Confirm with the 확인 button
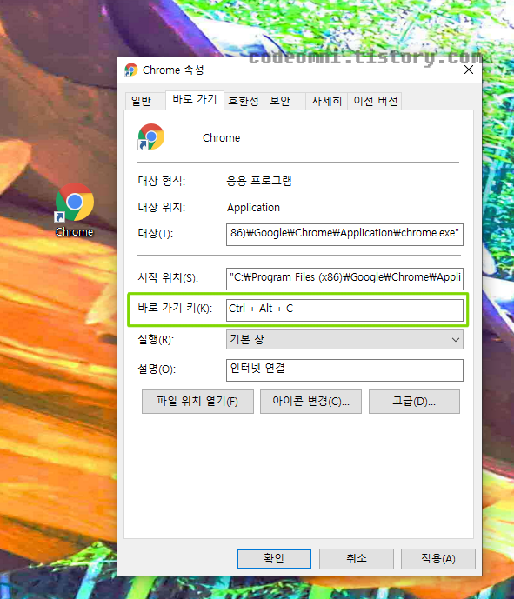The width and height of the screenshot is (514, 599). pos(274,559)
